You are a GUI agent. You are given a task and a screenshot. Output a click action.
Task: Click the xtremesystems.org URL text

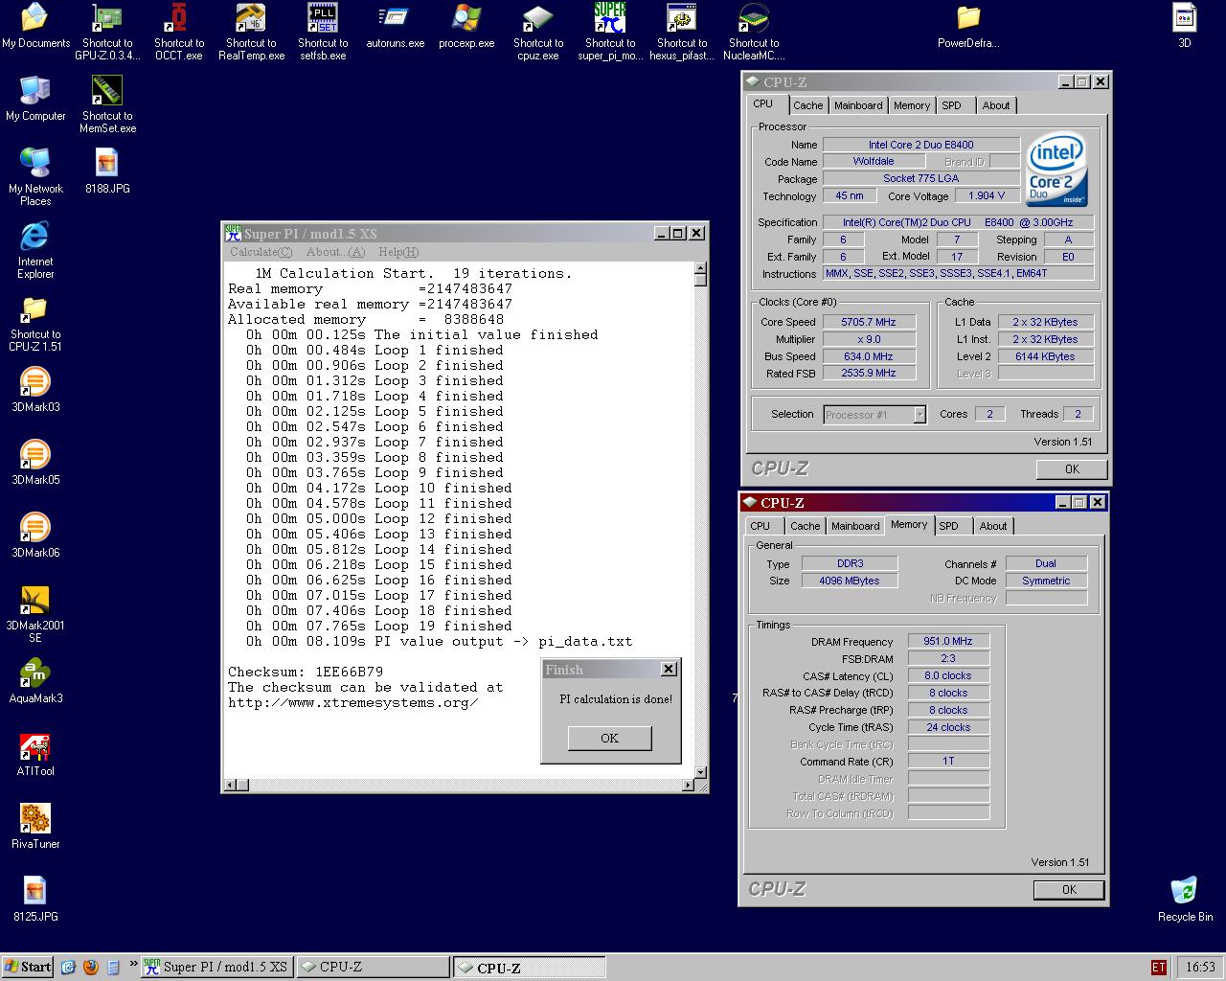click(353, 702)
